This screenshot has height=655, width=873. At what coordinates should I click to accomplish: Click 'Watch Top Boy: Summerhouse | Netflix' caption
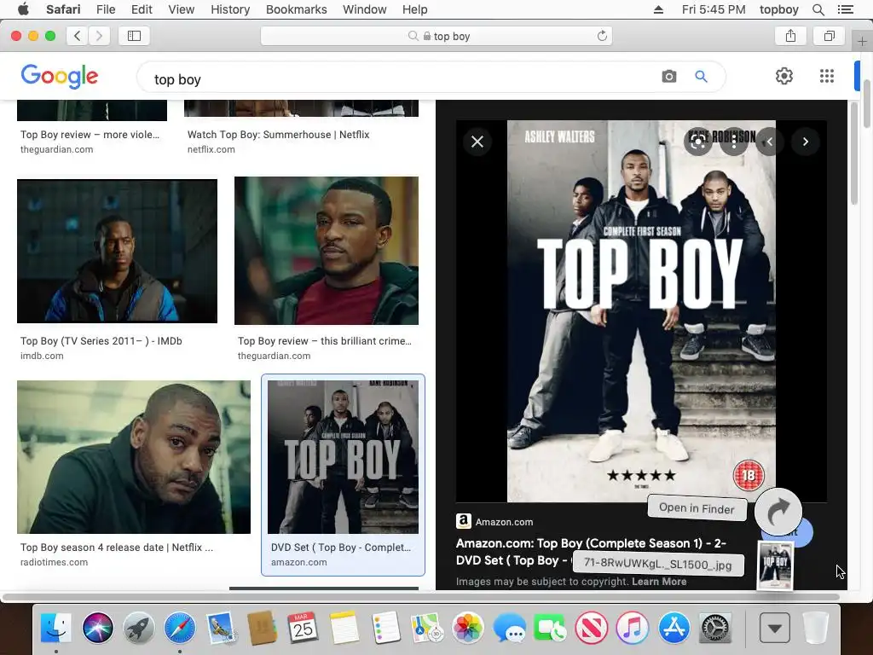pos(279,134)
